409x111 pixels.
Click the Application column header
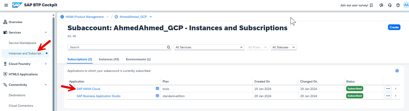pos(77,81)
